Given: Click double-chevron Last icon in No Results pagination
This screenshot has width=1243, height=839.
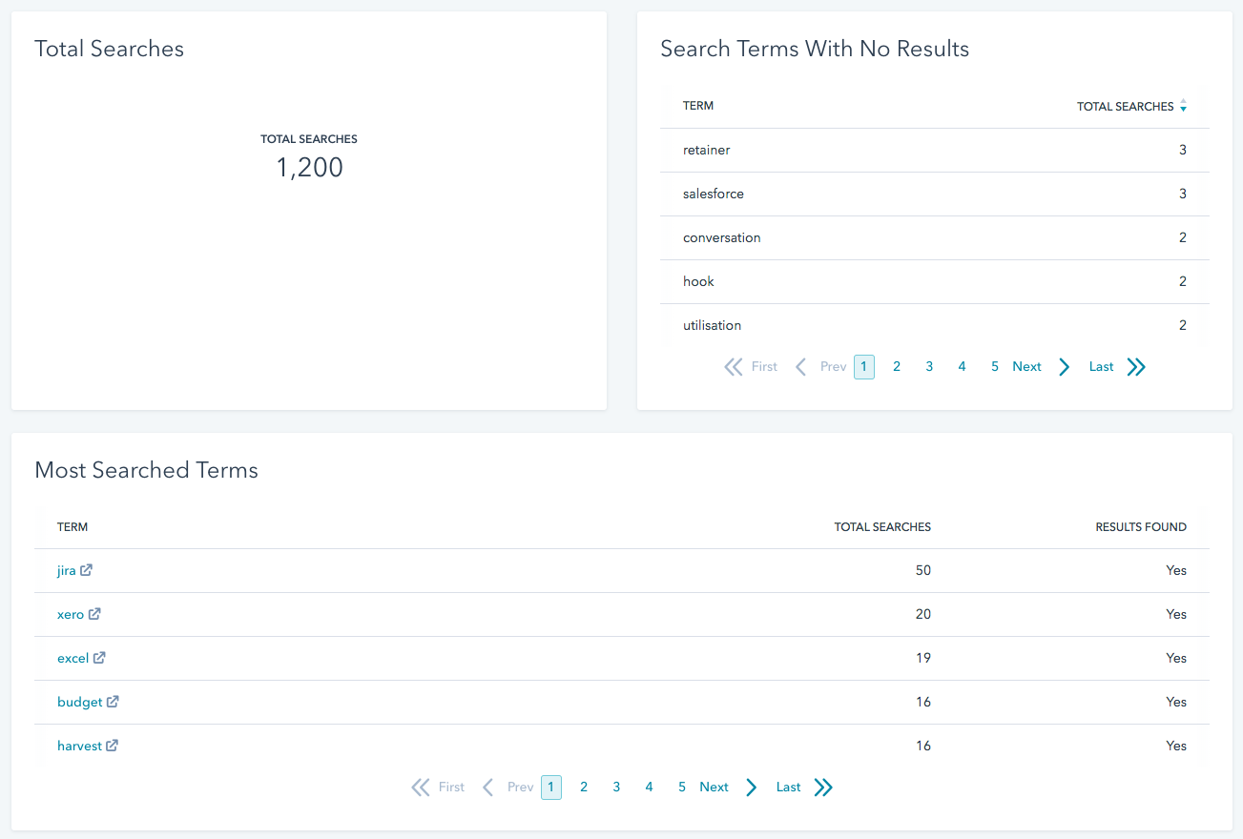Looking at the screenshot, I should tap(1135, 367).
